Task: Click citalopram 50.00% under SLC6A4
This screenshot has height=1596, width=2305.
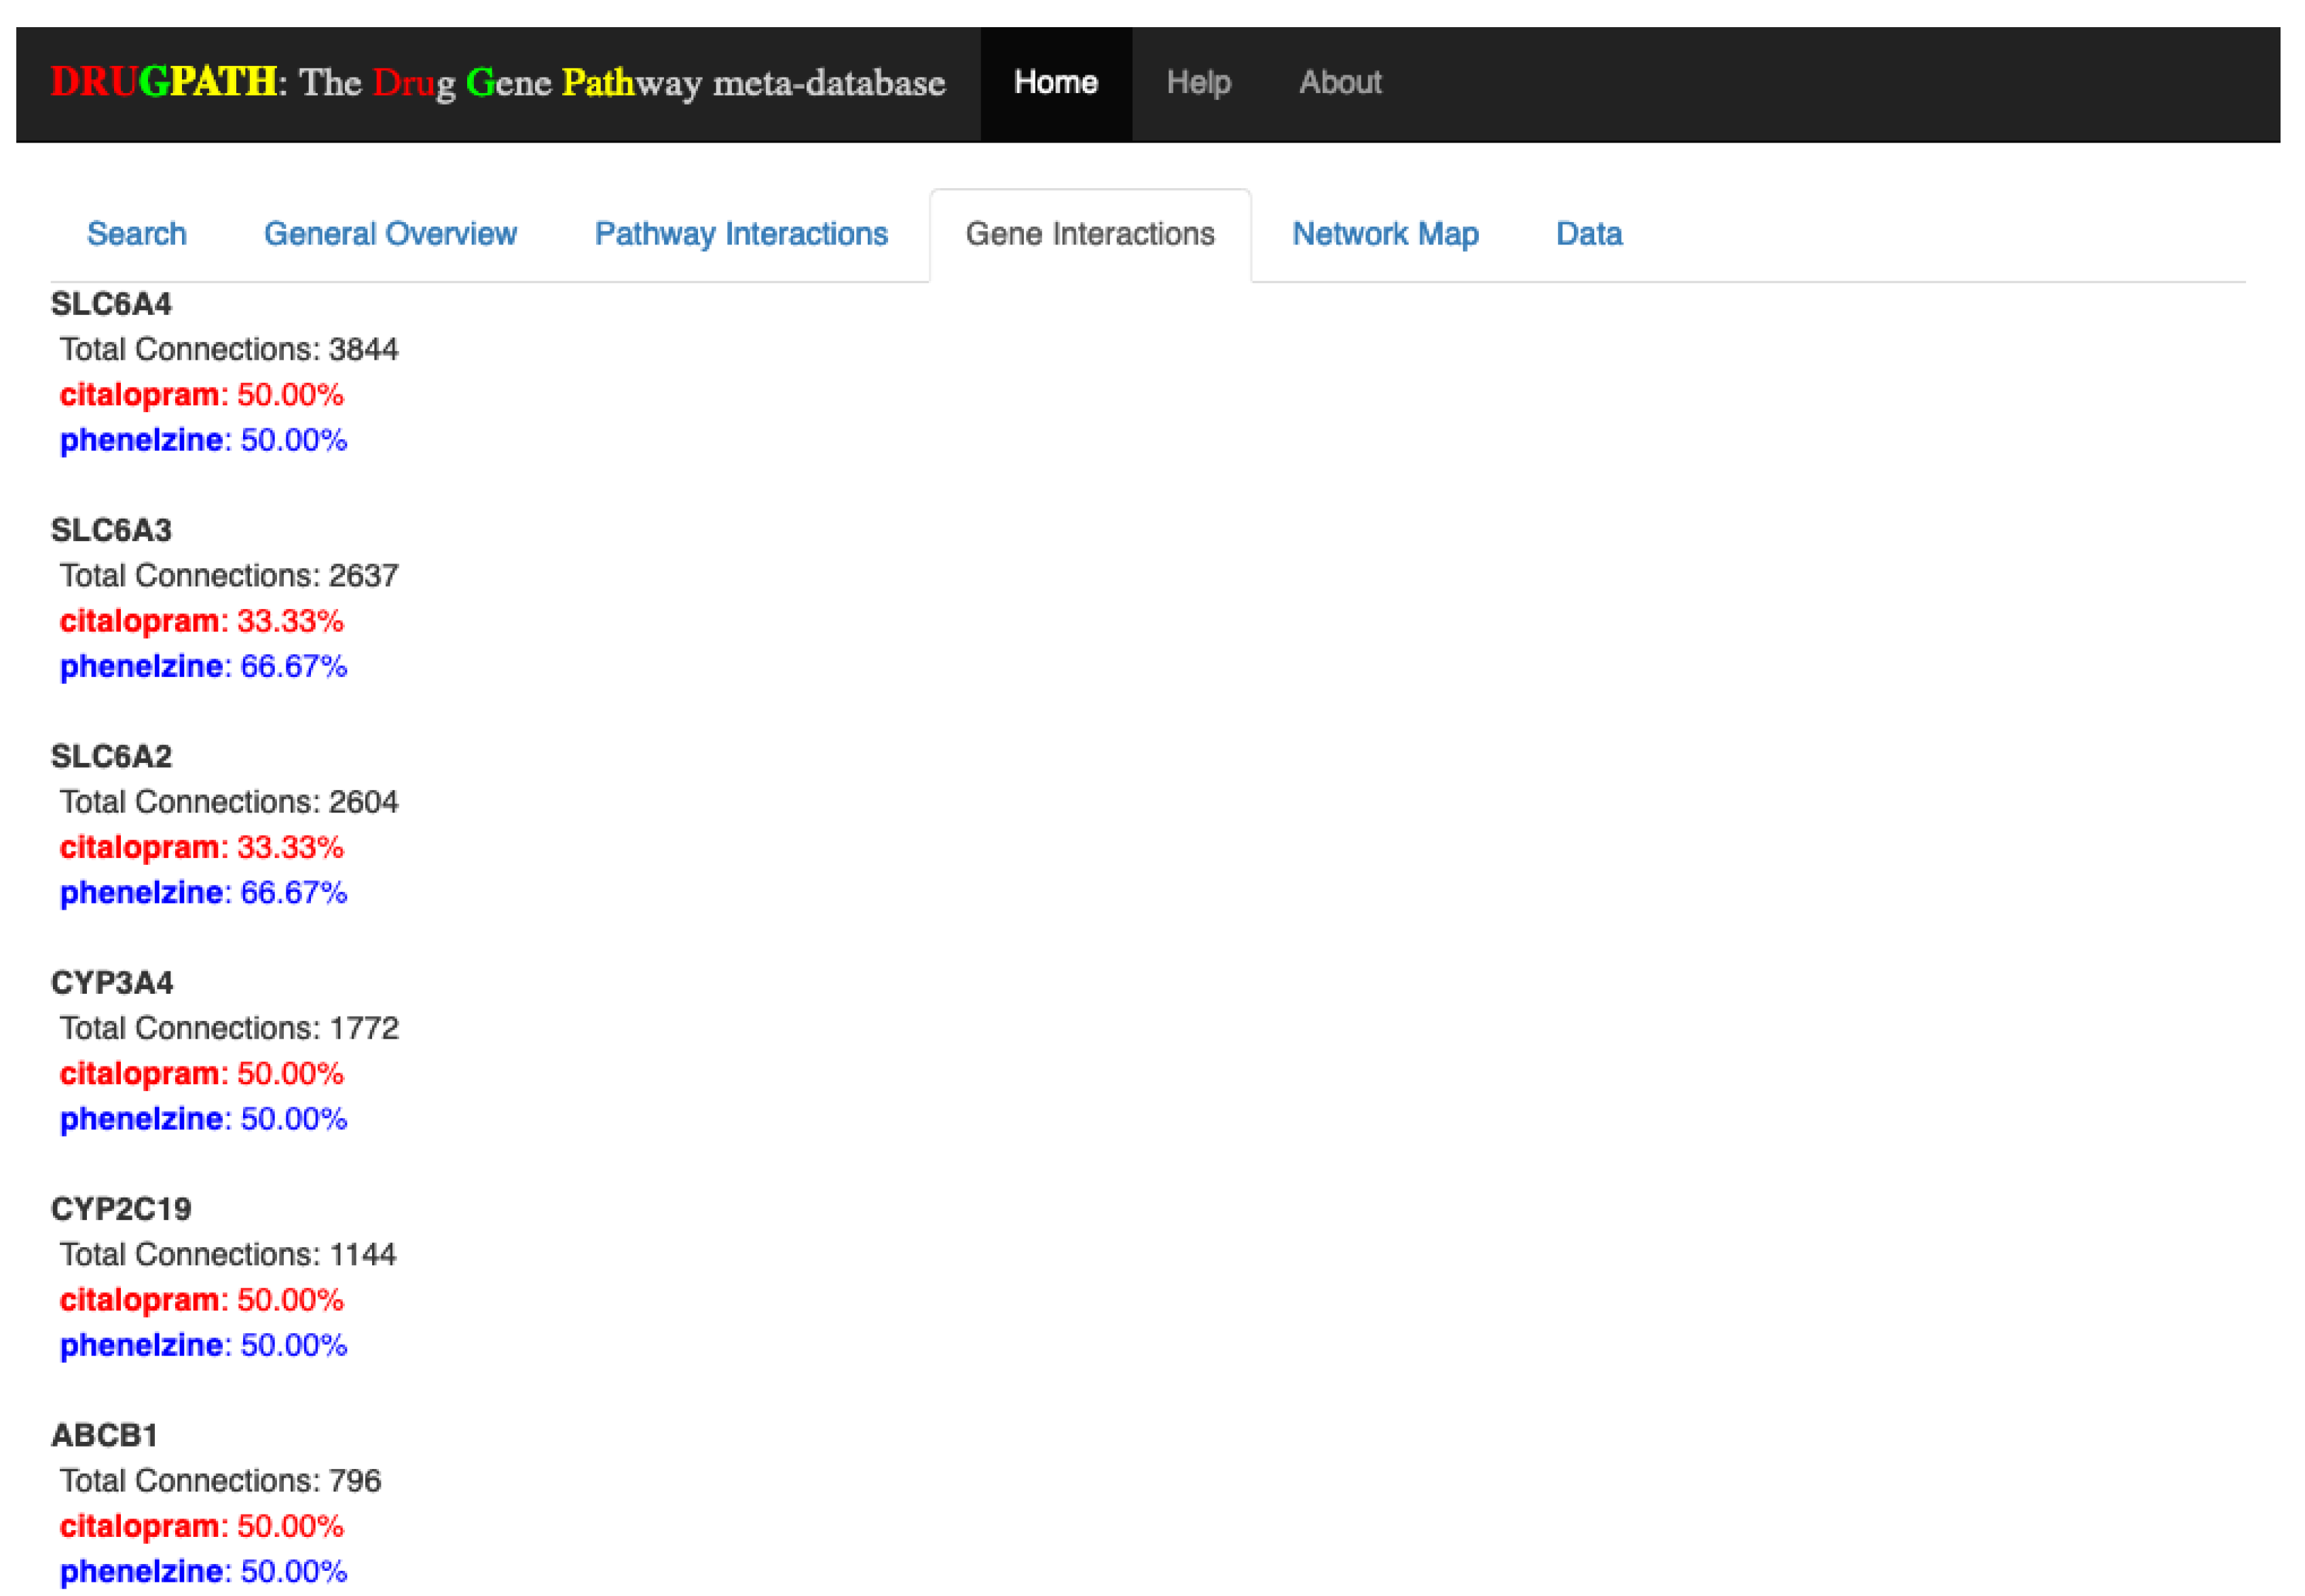Action: click(201, 395)
